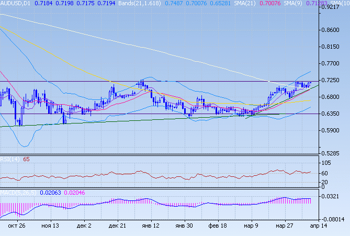Click the 0.5285 bottom price label
This screenshot has width=350, height=236.
click(334, 153)
